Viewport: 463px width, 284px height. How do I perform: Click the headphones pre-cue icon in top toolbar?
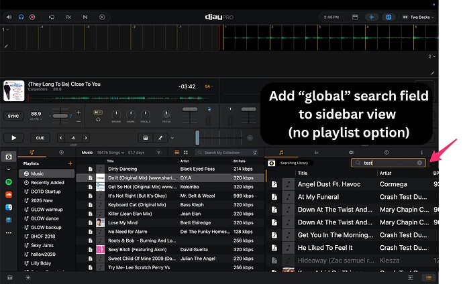(22, 15)
